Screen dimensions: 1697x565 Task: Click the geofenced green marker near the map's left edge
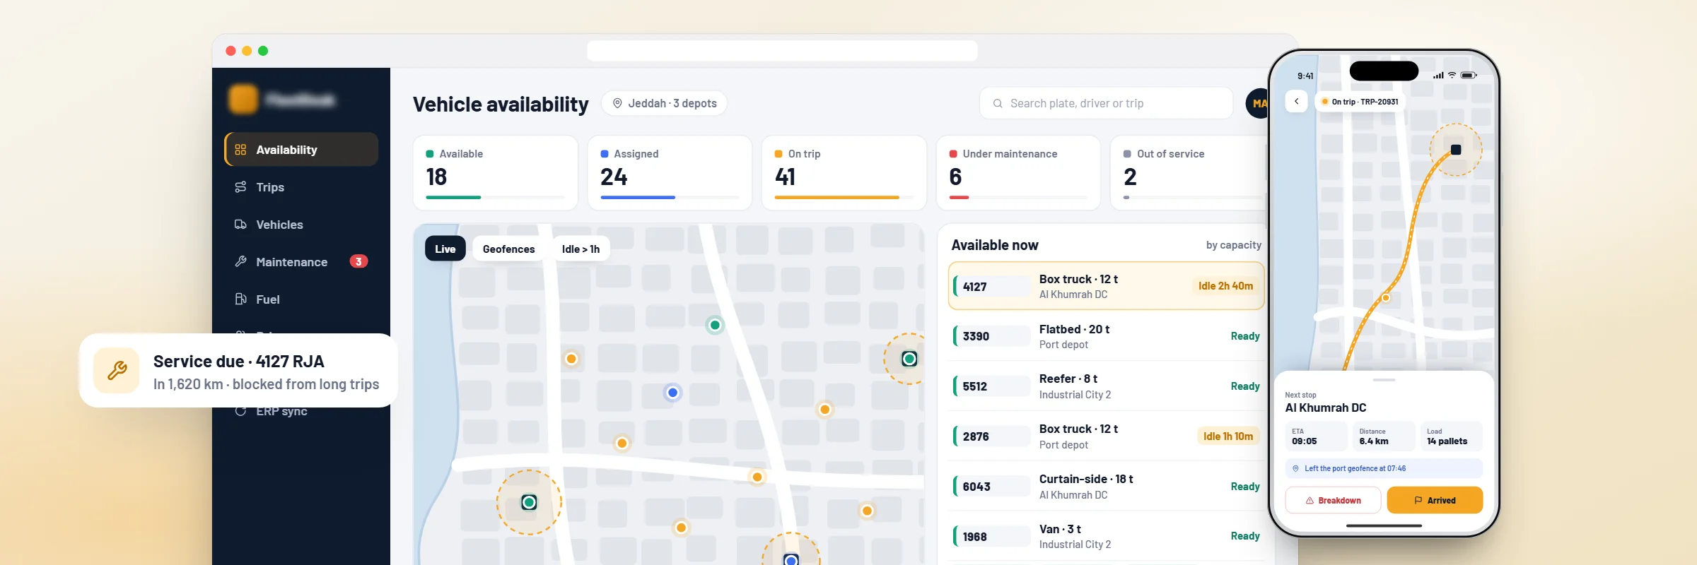click(x=529, y=502)
